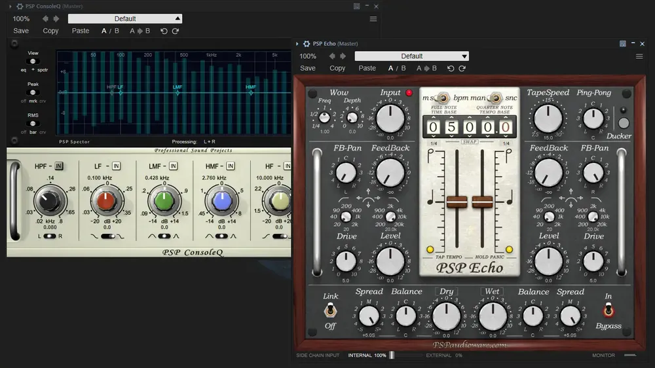This screenshot has height=368, width=655.
Task: Open the hamburger menu in PSP Echo
Action: (639, 56)
